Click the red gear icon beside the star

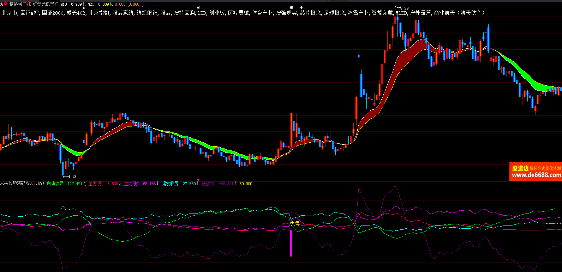[6, 4]
